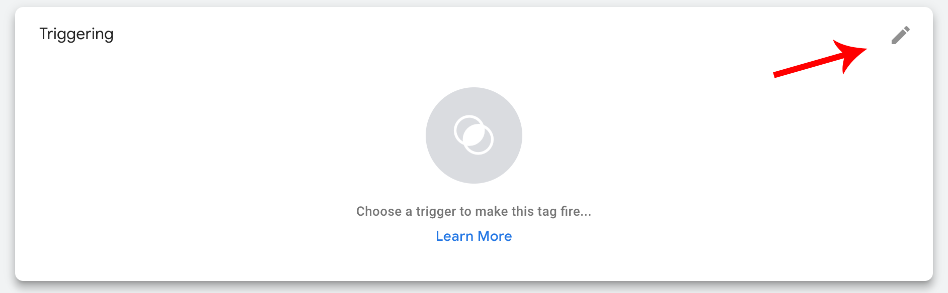Select the gray circular trigger placeholder
948x293 pixels.
coord(474,135)
